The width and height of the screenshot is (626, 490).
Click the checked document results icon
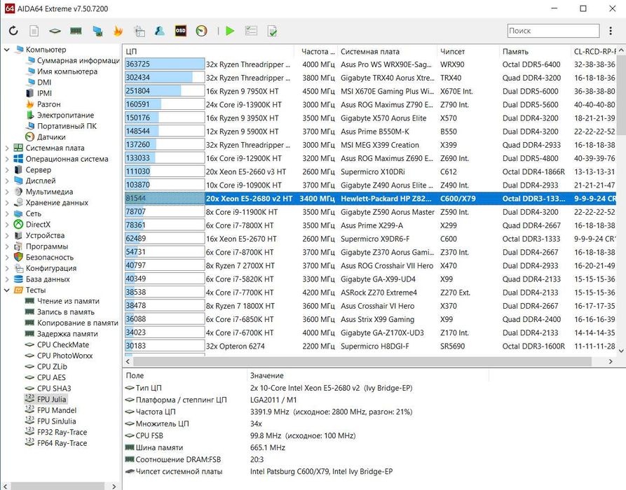[271, 31]
